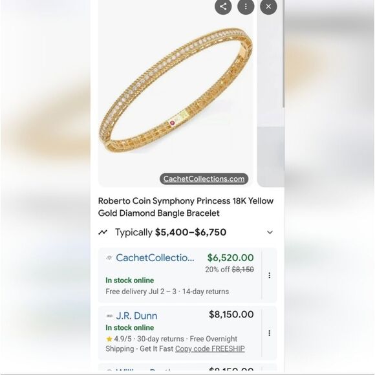Open the CachetCollectio... seller link
This screenshot has height=375, width=375.
(155, 258)
